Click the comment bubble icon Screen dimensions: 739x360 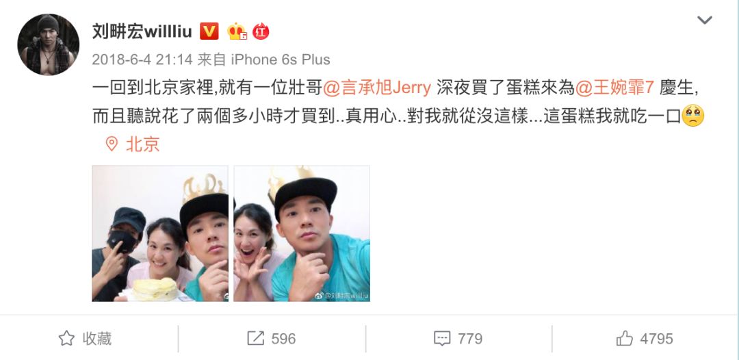pyautogui.click(x=441, y=339)
